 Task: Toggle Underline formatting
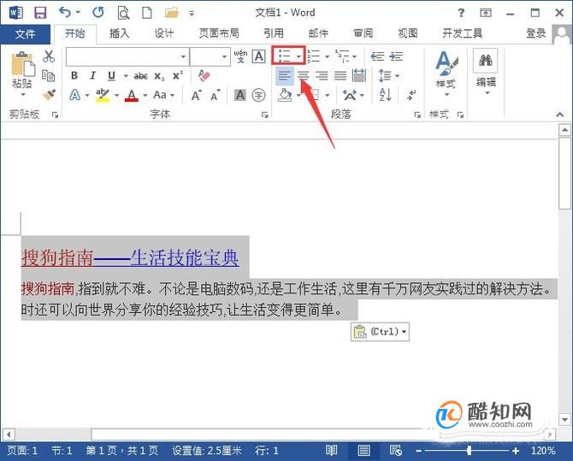[x=111, y=75]
